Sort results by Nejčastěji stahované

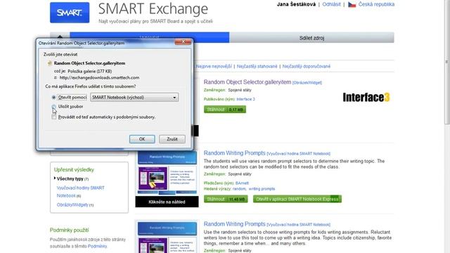click(257, 66)
